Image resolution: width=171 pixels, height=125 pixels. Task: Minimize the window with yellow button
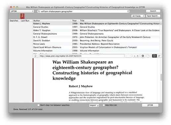[x=14, y=7]
